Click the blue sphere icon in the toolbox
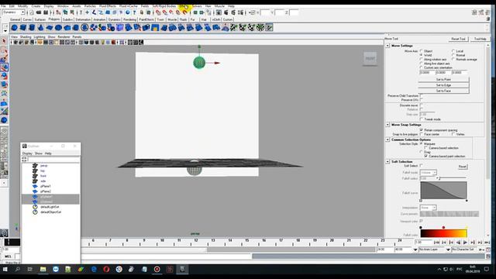 click(x=4, y=120)
